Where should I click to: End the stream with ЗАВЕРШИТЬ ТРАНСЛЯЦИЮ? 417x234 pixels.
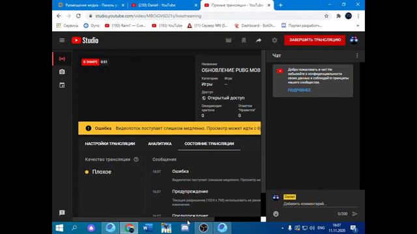[315, 40]
